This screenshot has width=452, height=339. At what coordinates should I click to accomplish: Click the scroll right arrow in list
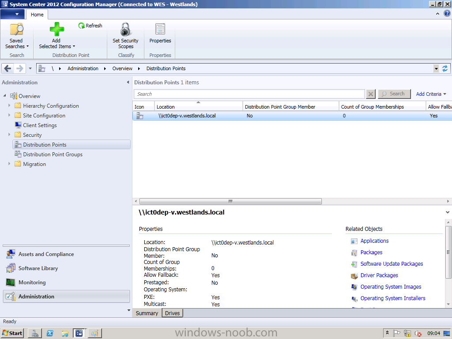pos(448,201)
